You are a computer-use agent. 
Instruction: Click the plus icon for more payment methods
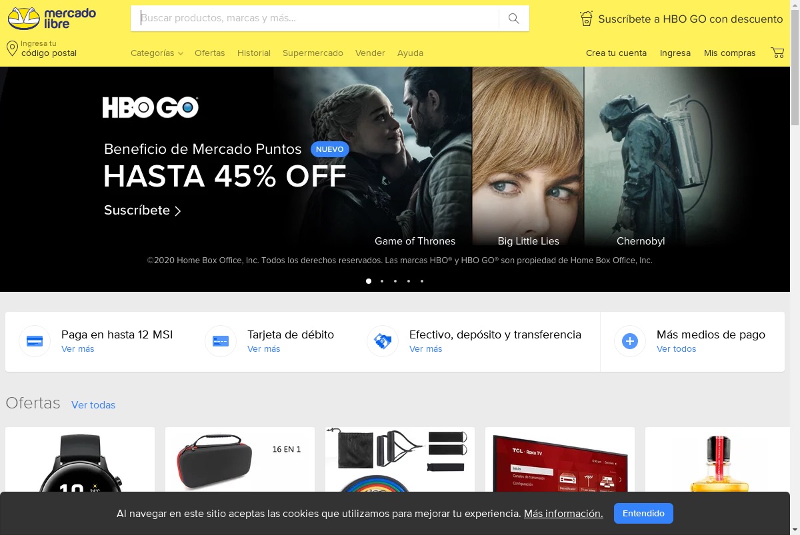(x=630, y=341)
